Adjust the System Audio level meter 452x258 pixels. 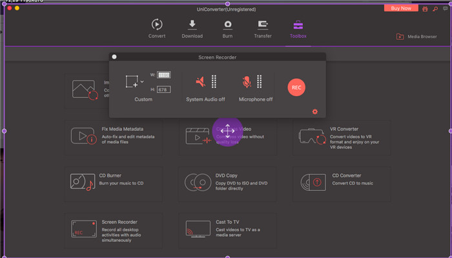coord(214,81)
